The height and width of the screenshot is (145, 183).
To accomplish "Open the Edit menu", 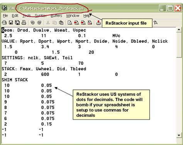I will tap(15, 15).
